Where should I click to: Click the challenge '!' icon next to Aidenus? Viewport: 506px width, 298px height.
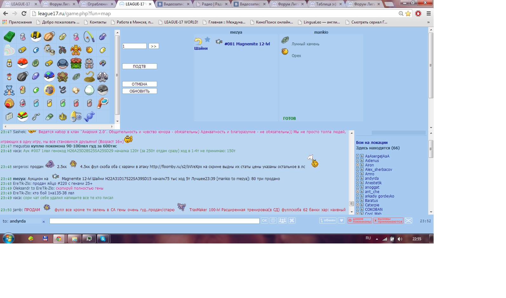pos(357,160)
